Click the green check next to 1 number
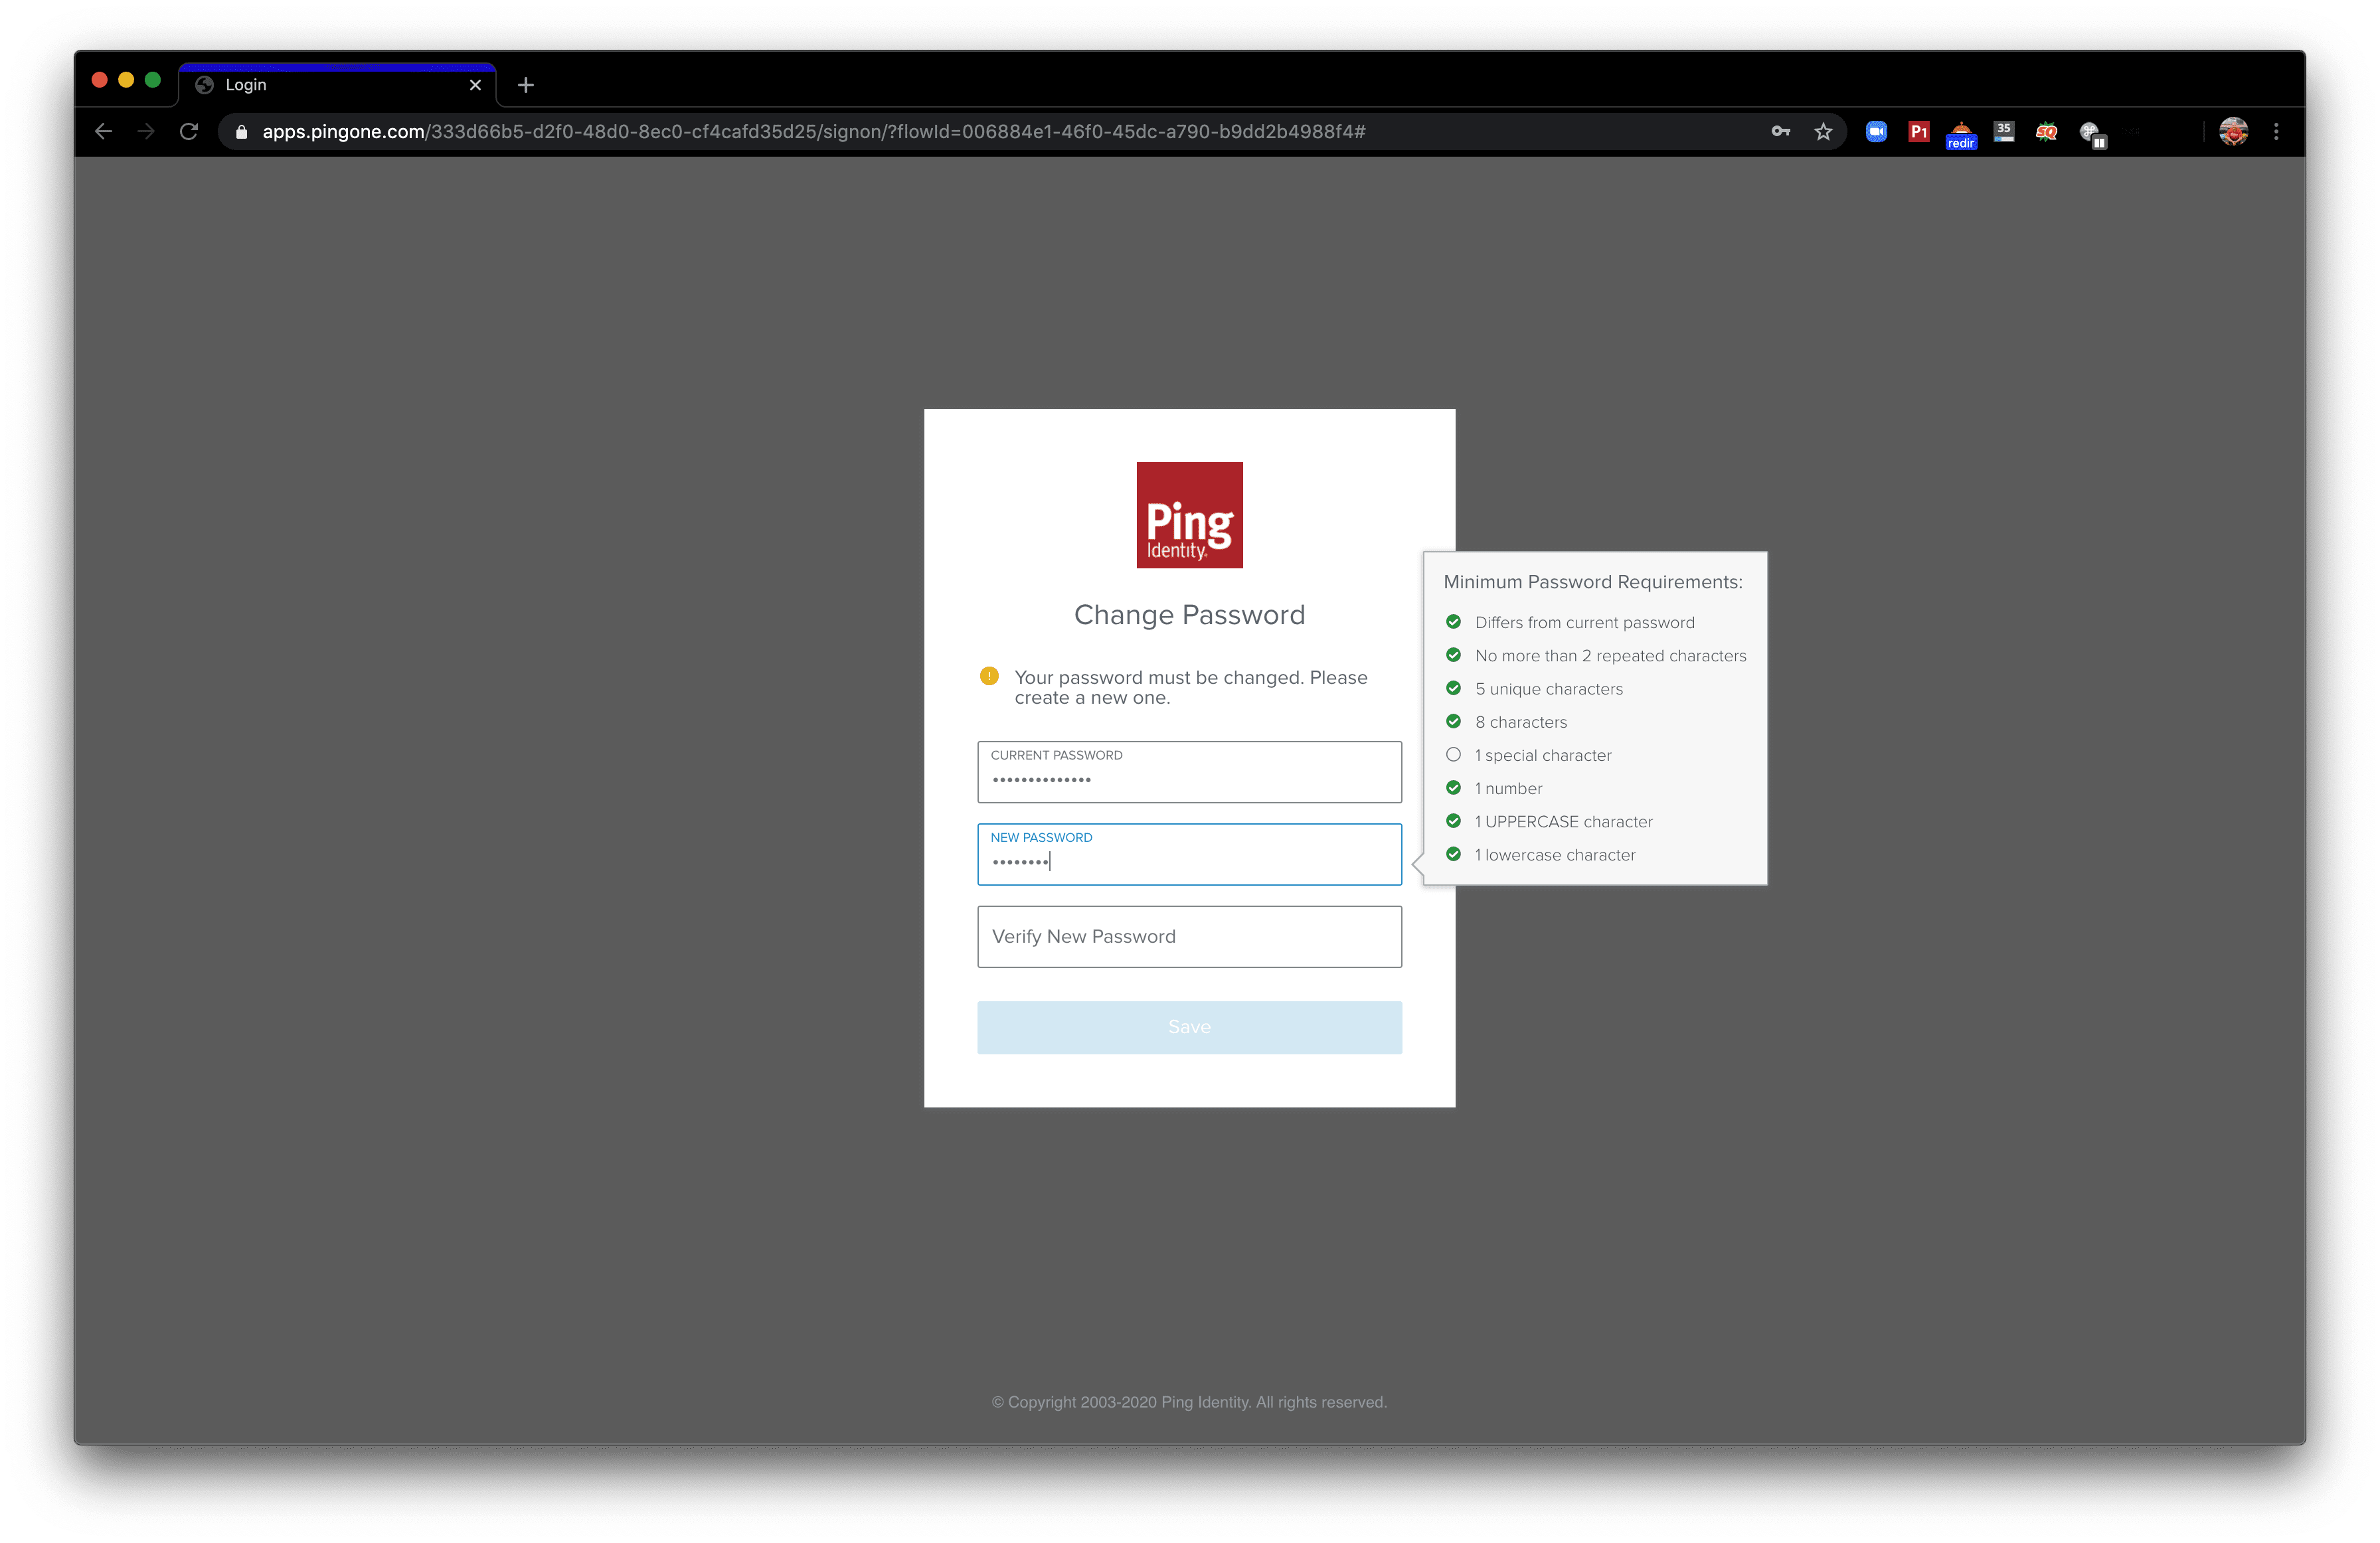The height and width of the screenshot is (1543, 2380). (x=1453, y=787)
